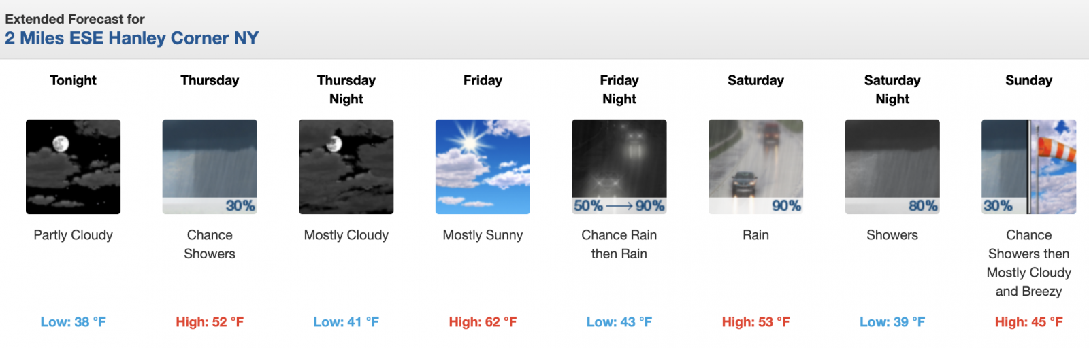
Task: Select the Tonight column heading
Action: [x=73, y=80]
